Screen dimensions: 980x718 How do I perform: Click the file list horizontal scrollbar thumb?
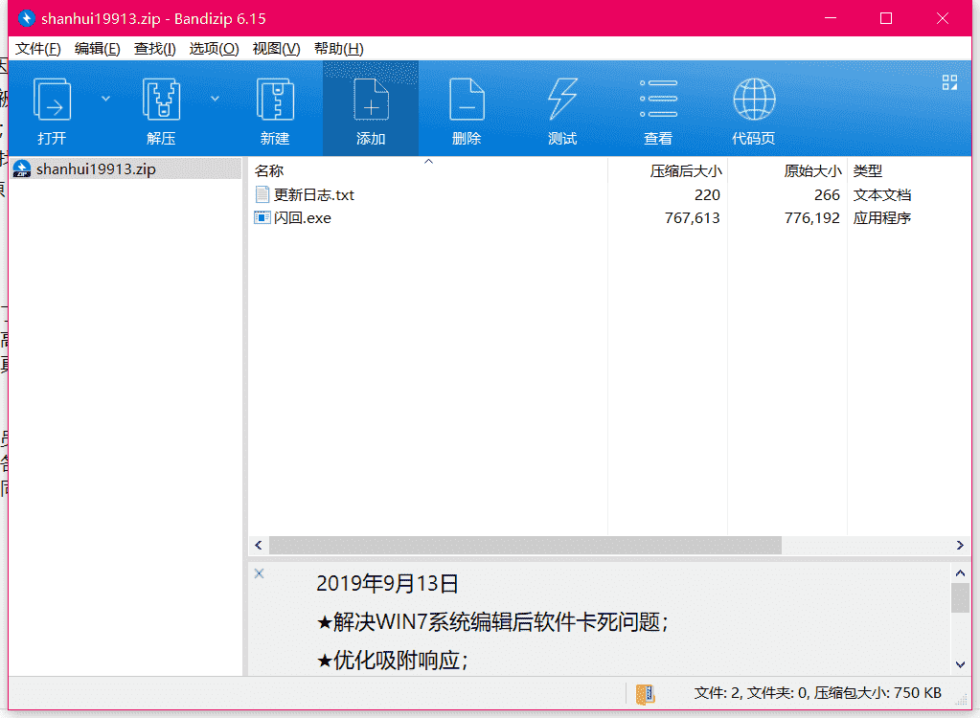[525, 545]
